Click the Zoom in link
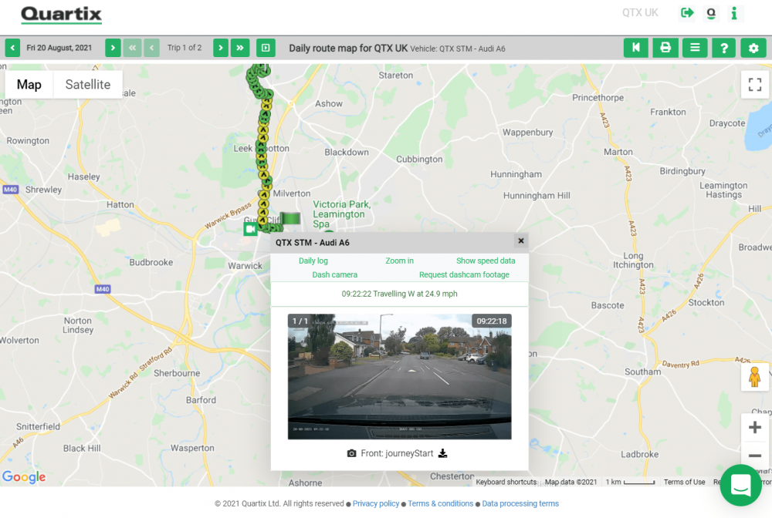 399,261
